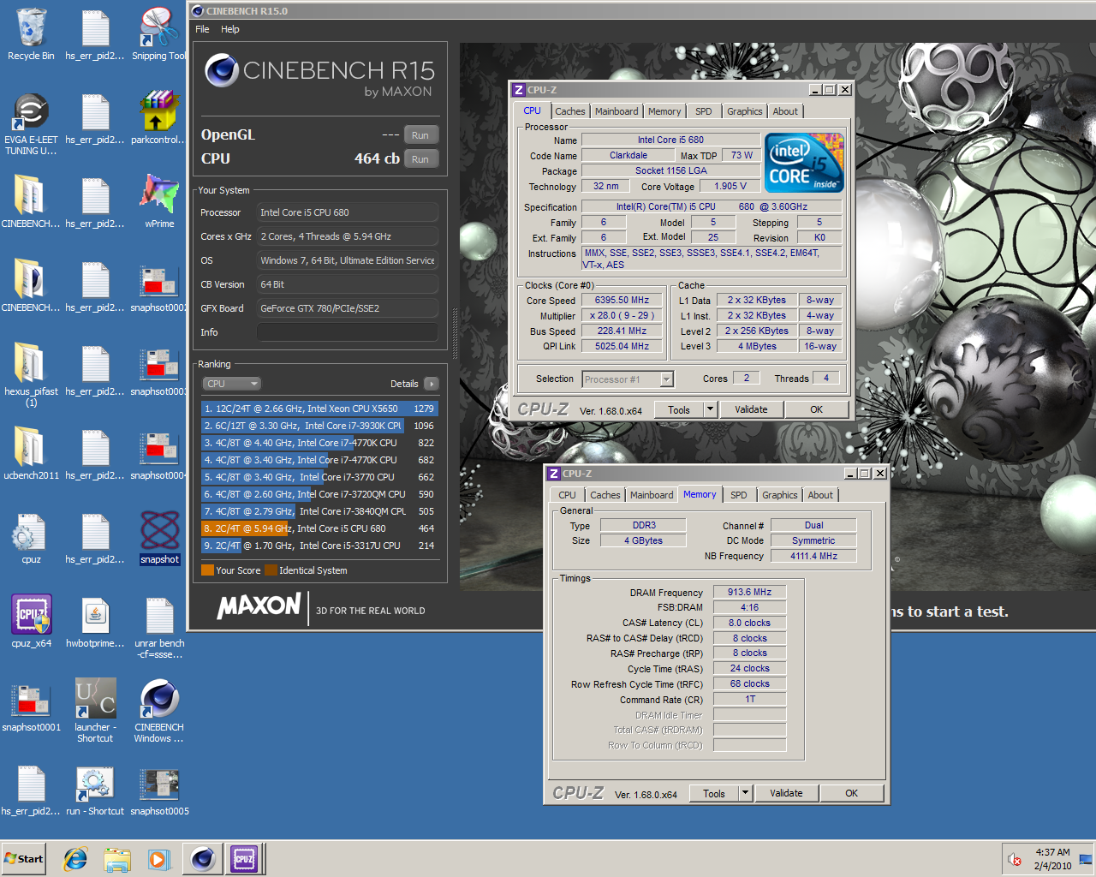1096x877 pixels.
Task: Open the ucbench2011 folder icon
Action: [31, 454]
